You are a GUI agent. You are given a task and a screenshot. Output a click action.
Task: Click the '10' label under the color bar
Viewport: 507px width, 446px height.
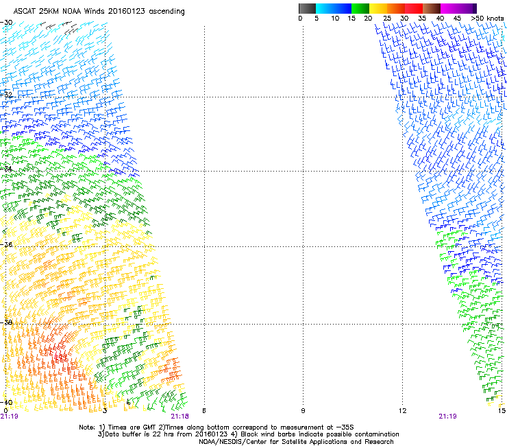(x=335, y=19)
